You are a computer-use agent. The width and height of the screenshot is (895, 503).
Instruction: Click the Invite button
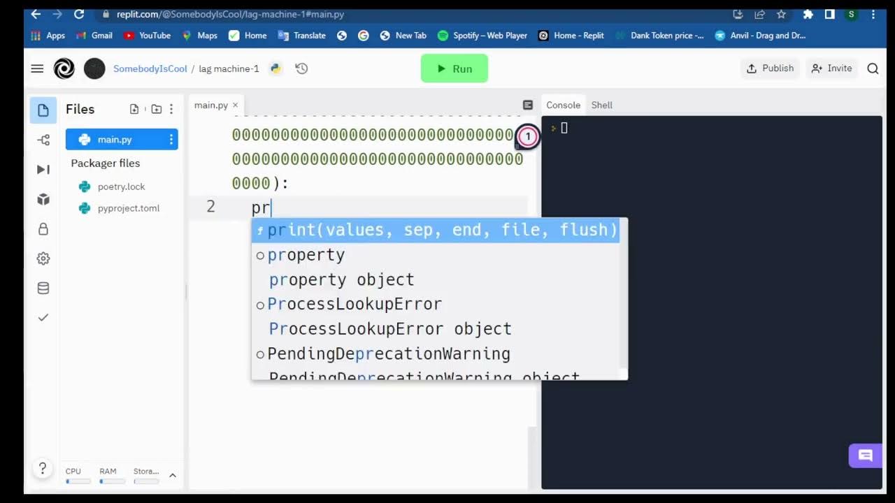coord(831,68)
